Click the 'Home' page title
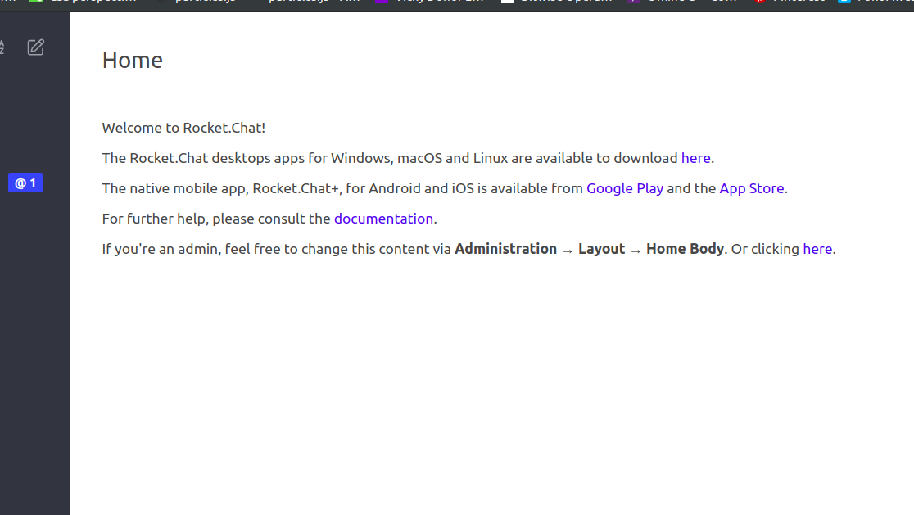Image resolution: width=914 pixels, height=515 pixels. 132,60
